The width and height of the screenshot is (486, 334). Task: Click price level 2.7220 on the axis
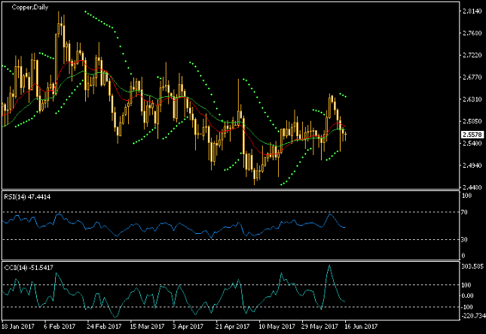click(x=472, y=55)
